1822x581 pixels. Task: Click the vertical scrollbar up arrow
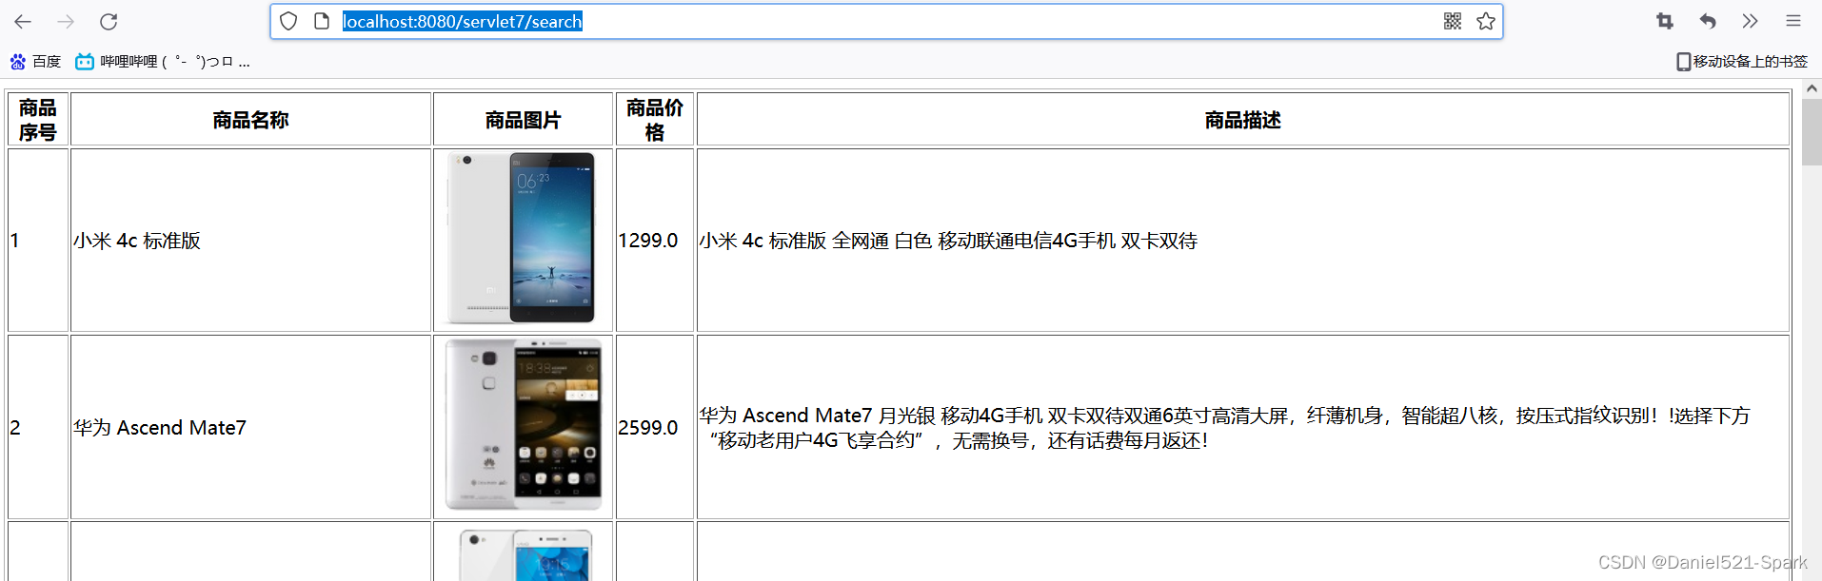pyautogui.click(x=1812, y=88)
